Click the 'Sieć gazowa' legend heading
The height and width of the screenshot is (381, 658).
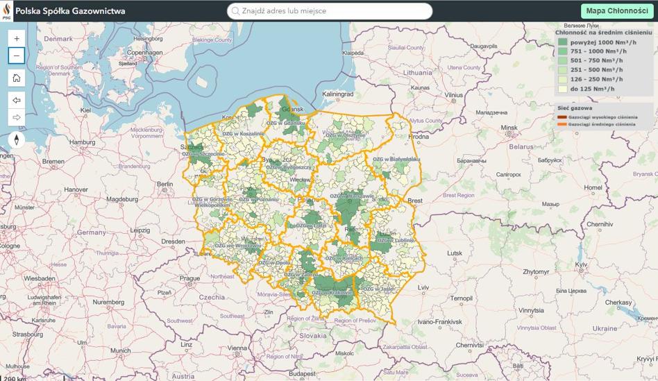click(575, 108)
